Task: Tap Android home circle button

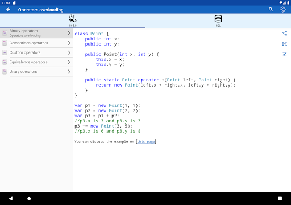Action: point(29,199)
